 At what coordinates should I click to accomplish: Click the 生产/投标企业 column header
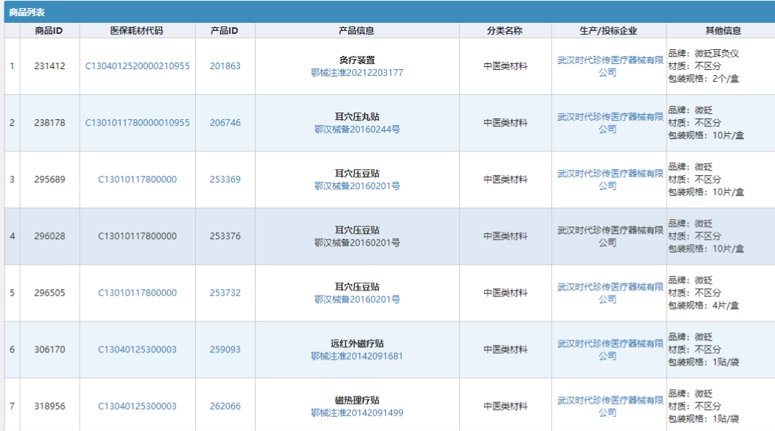tap(609, 31)
